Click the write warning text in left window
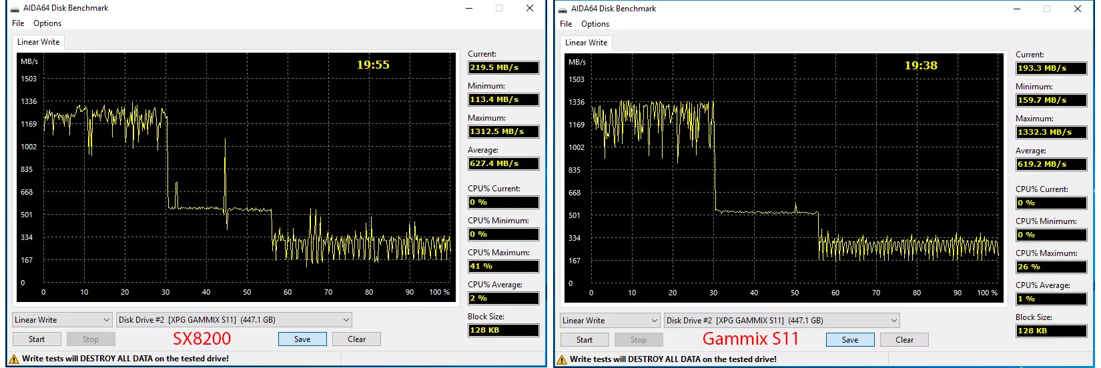1101x368 pixels. click(125, 359)
